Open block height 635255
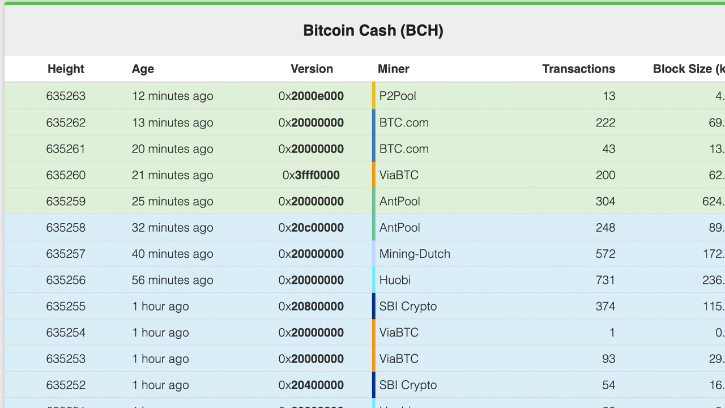 pos(66,306)
